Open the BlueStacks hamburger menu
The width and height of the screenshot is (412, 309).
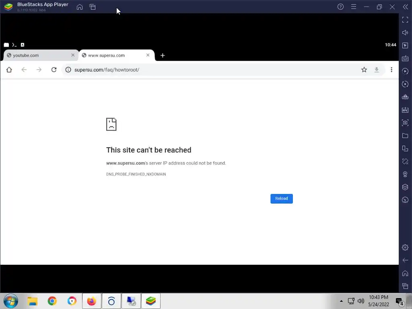tap(354, 7)
